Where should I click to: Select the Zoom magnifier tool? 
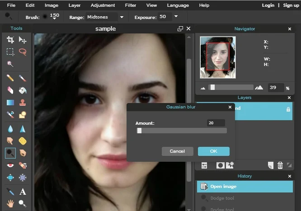click(x=23, y=203)
